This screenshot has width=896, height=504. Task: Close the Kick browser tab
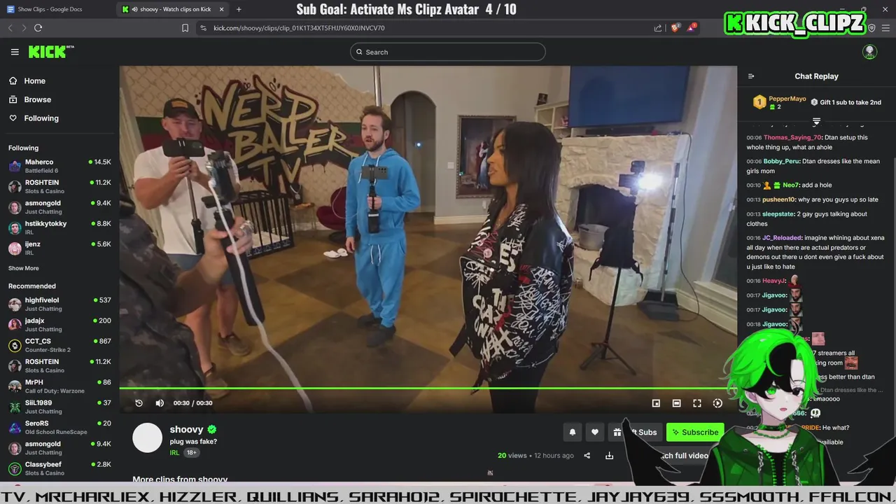(x=221, y=9)
